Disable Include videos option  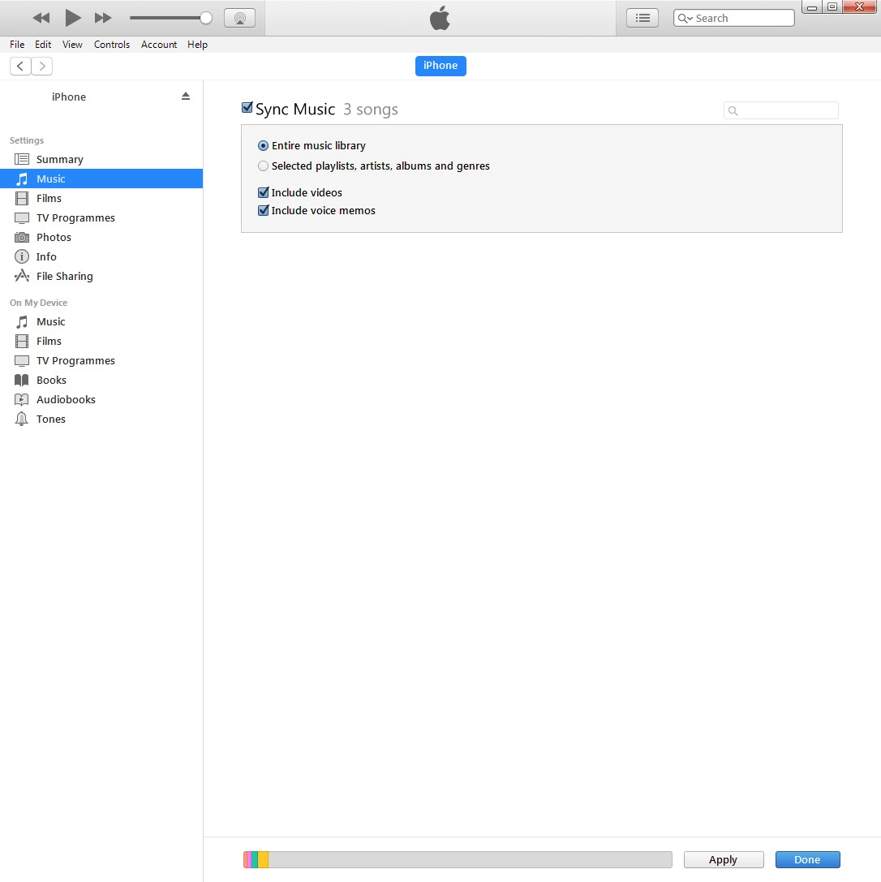point(263,192)
